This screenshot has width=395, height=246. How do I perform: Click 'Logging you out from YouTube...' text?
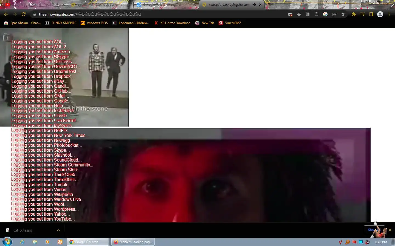43,219
